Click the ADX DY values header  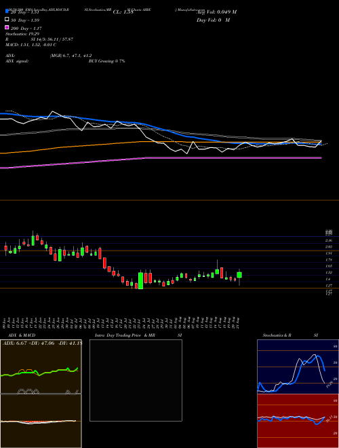point(42,343)
